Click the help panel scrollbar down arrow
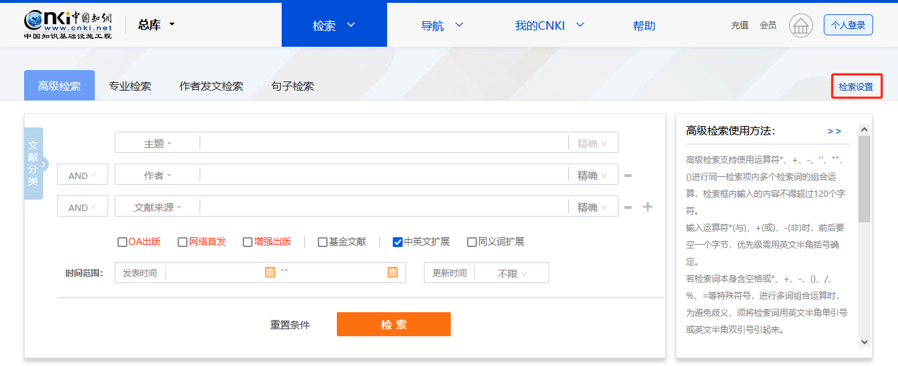Image resolution: width=898 pixels, height=366 pixels. coord(864,341)
